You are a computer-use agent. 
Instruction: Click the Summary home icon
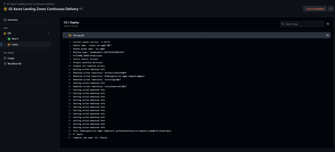click(x=5, y=20)
